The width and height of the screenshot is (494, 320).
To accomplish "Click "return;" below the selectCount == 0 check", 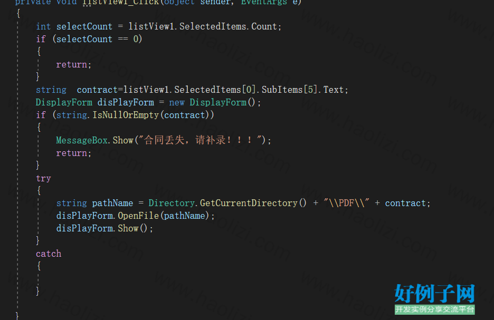I will click(x=74, y=64).
